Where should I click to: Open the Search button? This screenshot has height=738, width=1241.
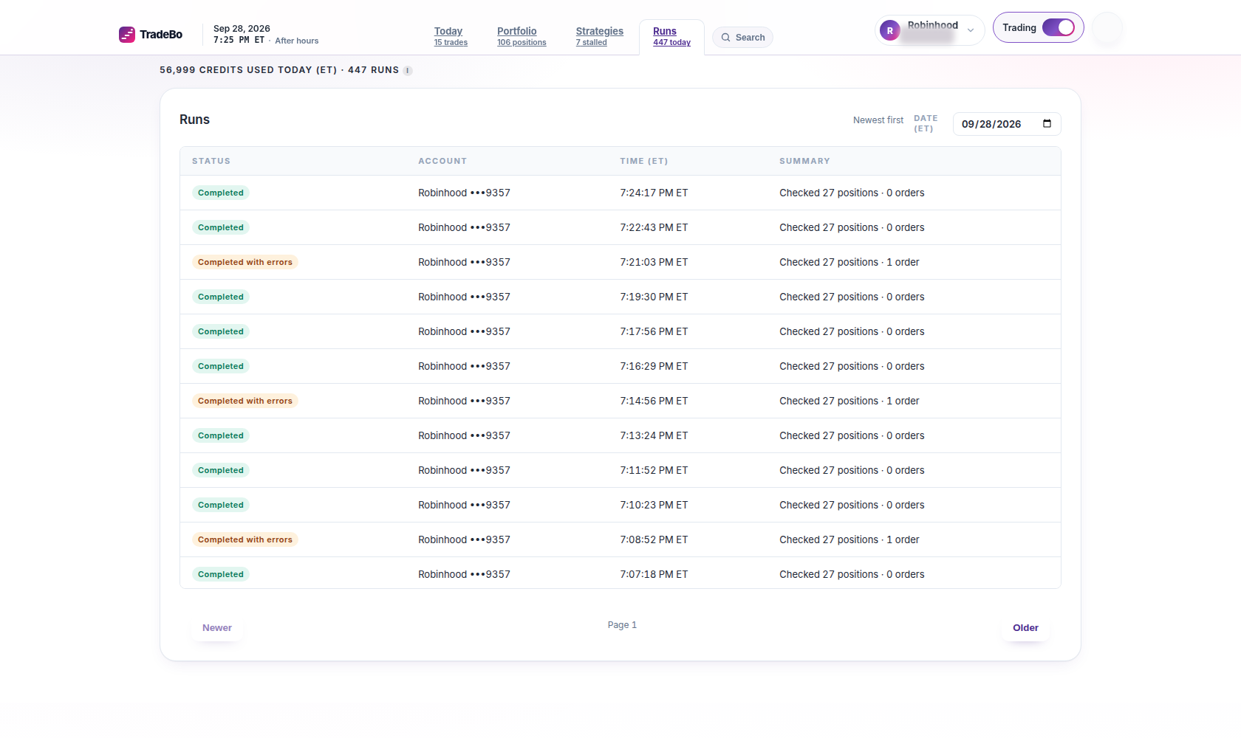tap(742, 38)
